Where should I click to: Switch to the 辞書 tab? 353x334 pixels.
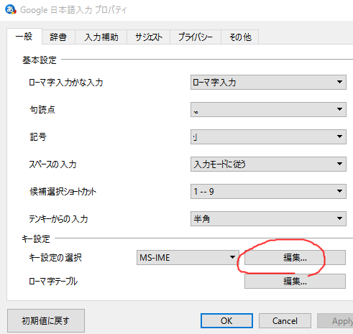click(x=58, y=37)
